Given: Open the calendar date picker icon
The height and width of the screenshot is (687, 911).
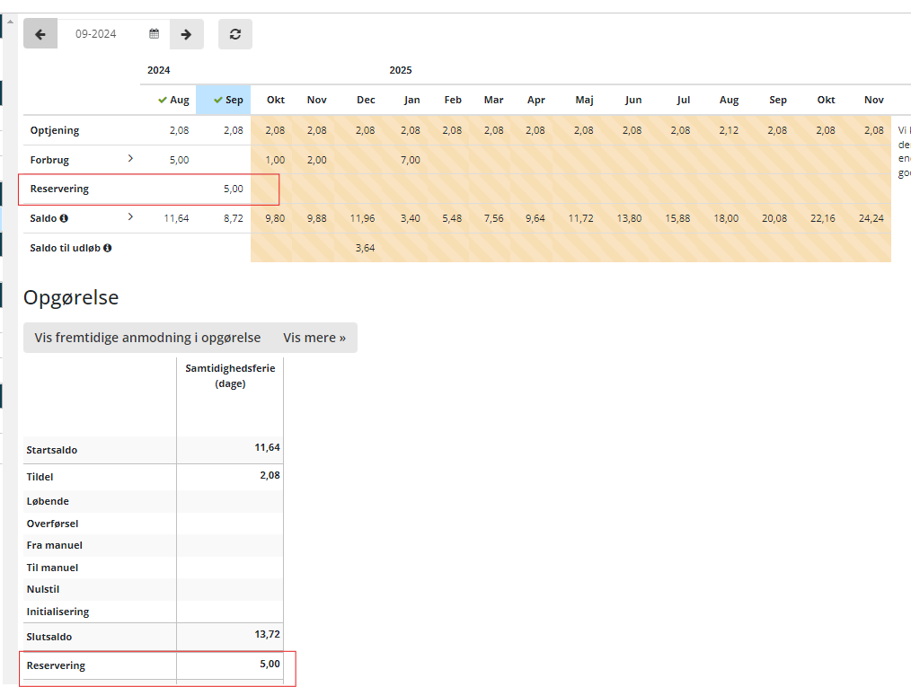Looking at the screenshot, I should coord(155,34).
